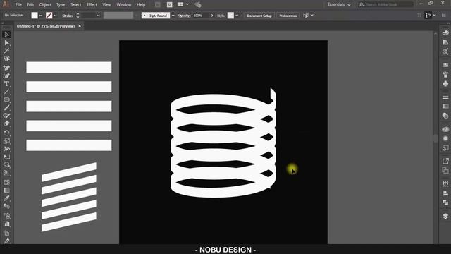Open the Stroke color dropdown arrow
This screenshot has width=451, height=254.
[x=55, y=16]
